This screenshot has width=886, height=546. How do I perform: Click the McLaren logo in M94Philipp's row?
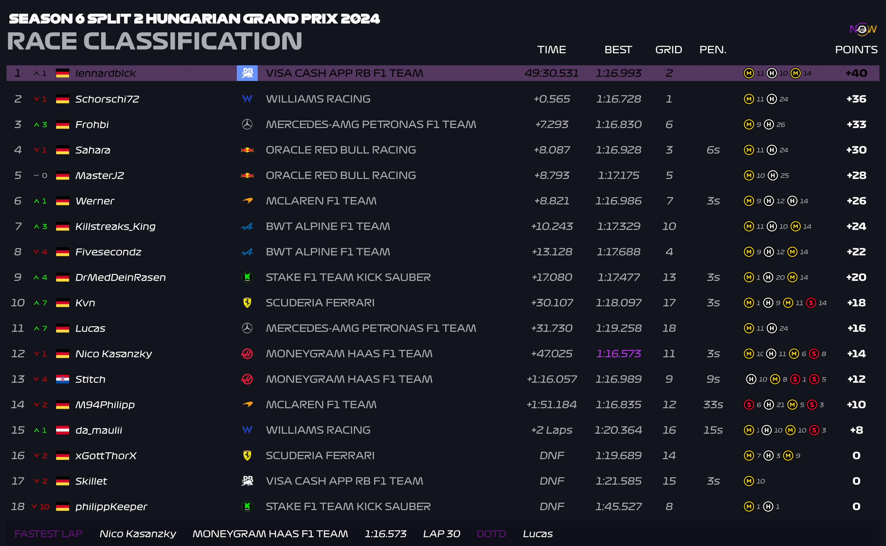point(247,405)
